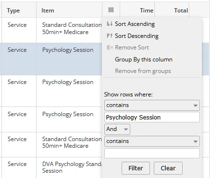The image size is (210, 178).
Task: Select the highlighted Psychology Session row
Action: (x=51, y=59)
